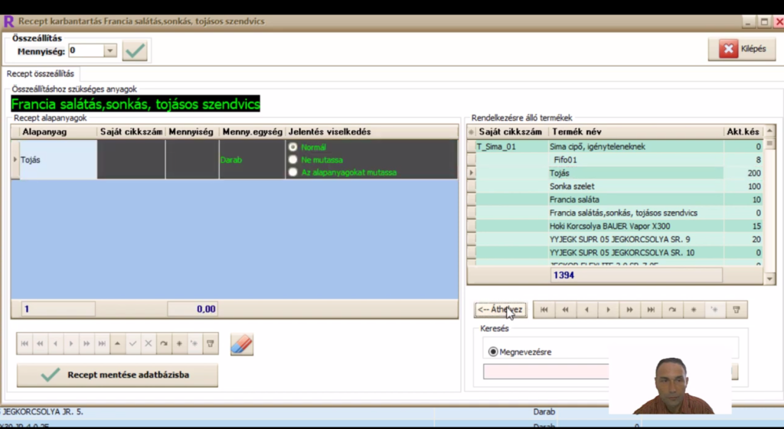This screenshot has width=784, height=429.
Task: Click the filter icon in recipe navigator
Action: (x=210, y=344)
